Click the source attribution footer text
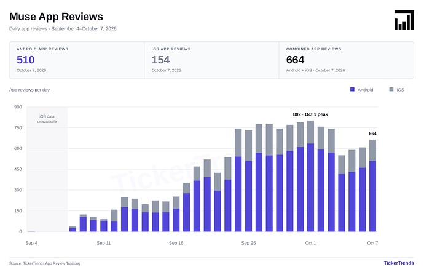 click(x=45, y=263)
